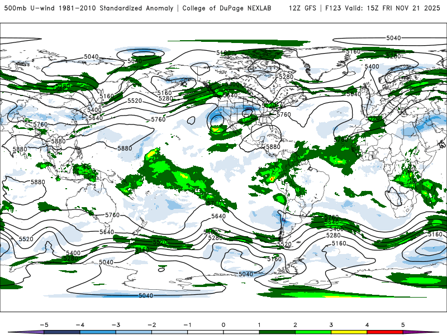Viewport: 447px width, 335px height.
Task: Click the '500mb U-wind 1981-2010 Standardized Anomaly' title
Action: (89, 8)
